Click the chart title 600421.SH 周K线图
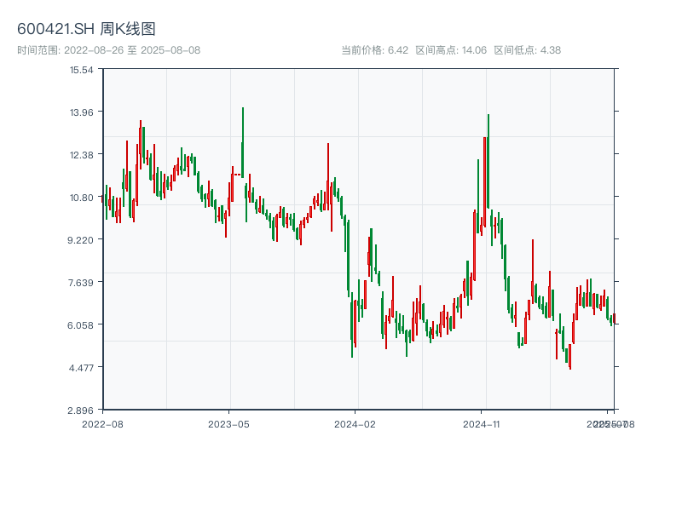The width and height of the screenshot is (682, 511). click(86, 30)
